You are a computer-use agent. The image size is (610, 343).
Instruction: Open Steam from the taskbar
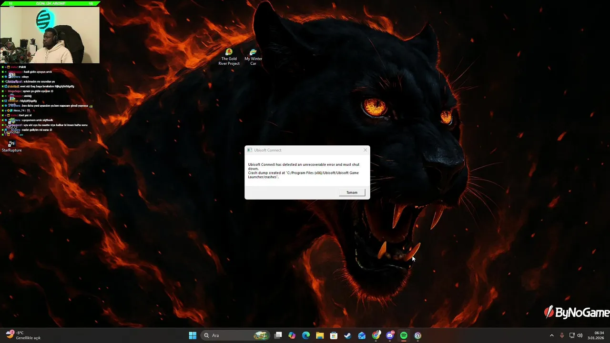(x=348, y=335)
